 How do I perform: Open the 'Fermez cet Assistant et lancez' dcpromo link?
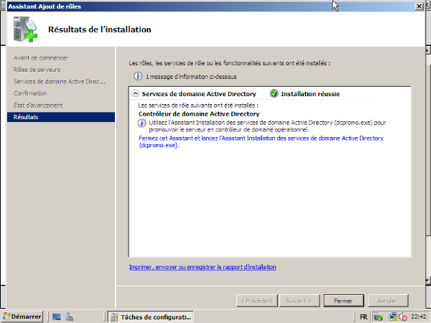coord(261,141)
